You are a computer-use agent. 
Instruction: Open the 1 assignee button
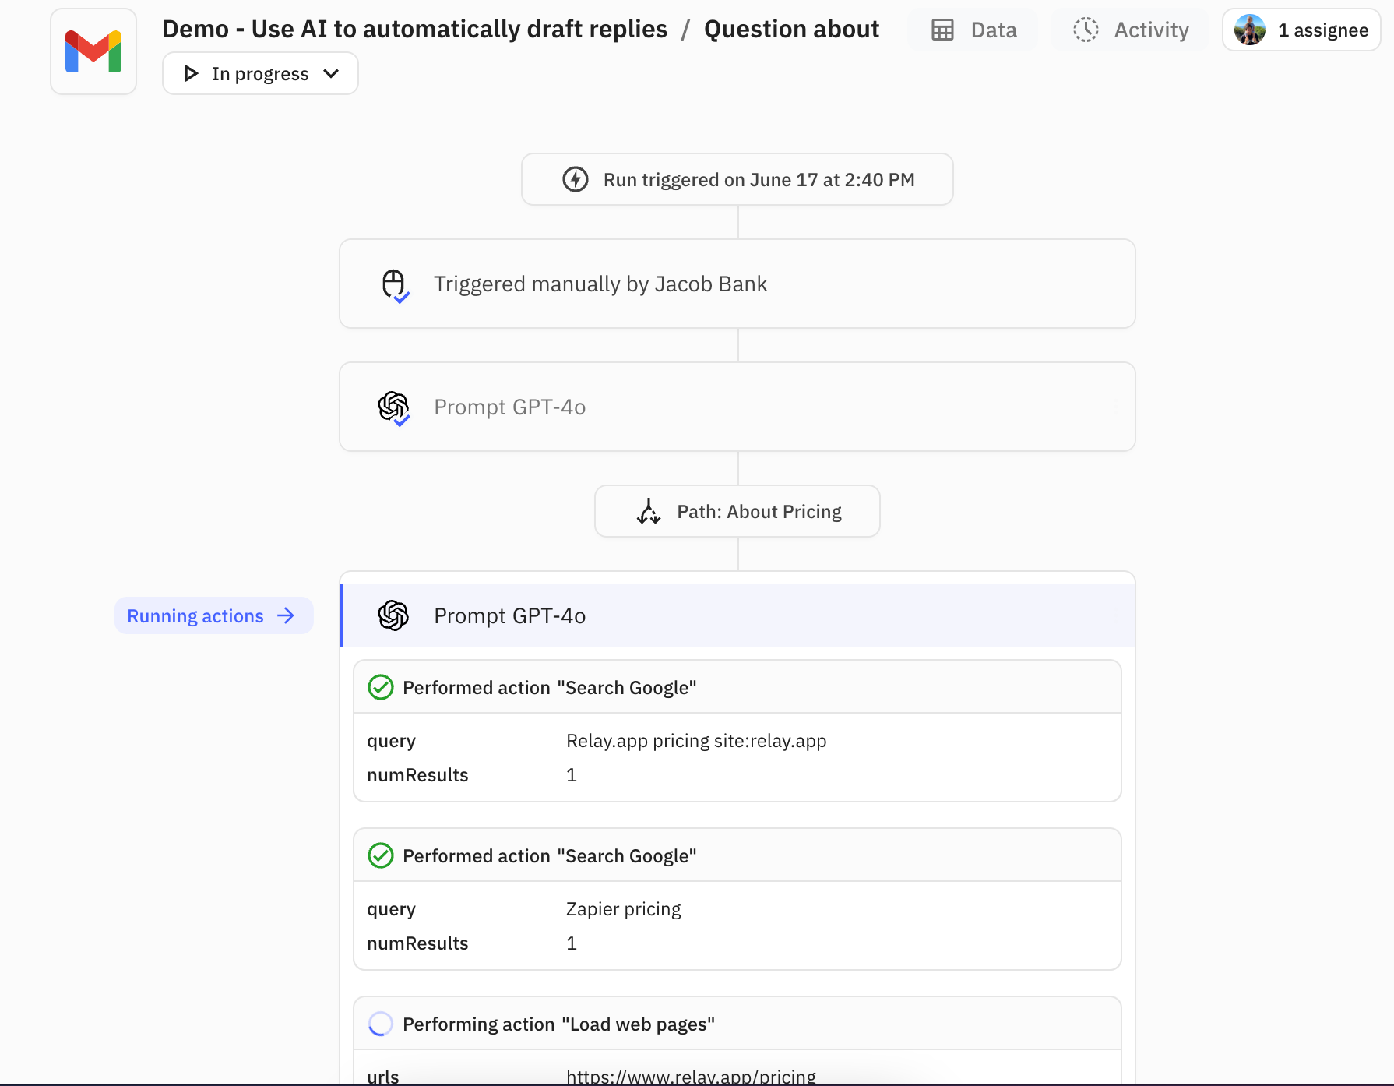click(1301, 30)
